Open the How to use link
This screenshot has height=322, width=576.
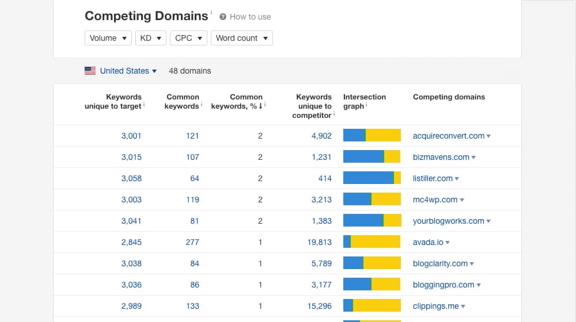pos(250,17)
